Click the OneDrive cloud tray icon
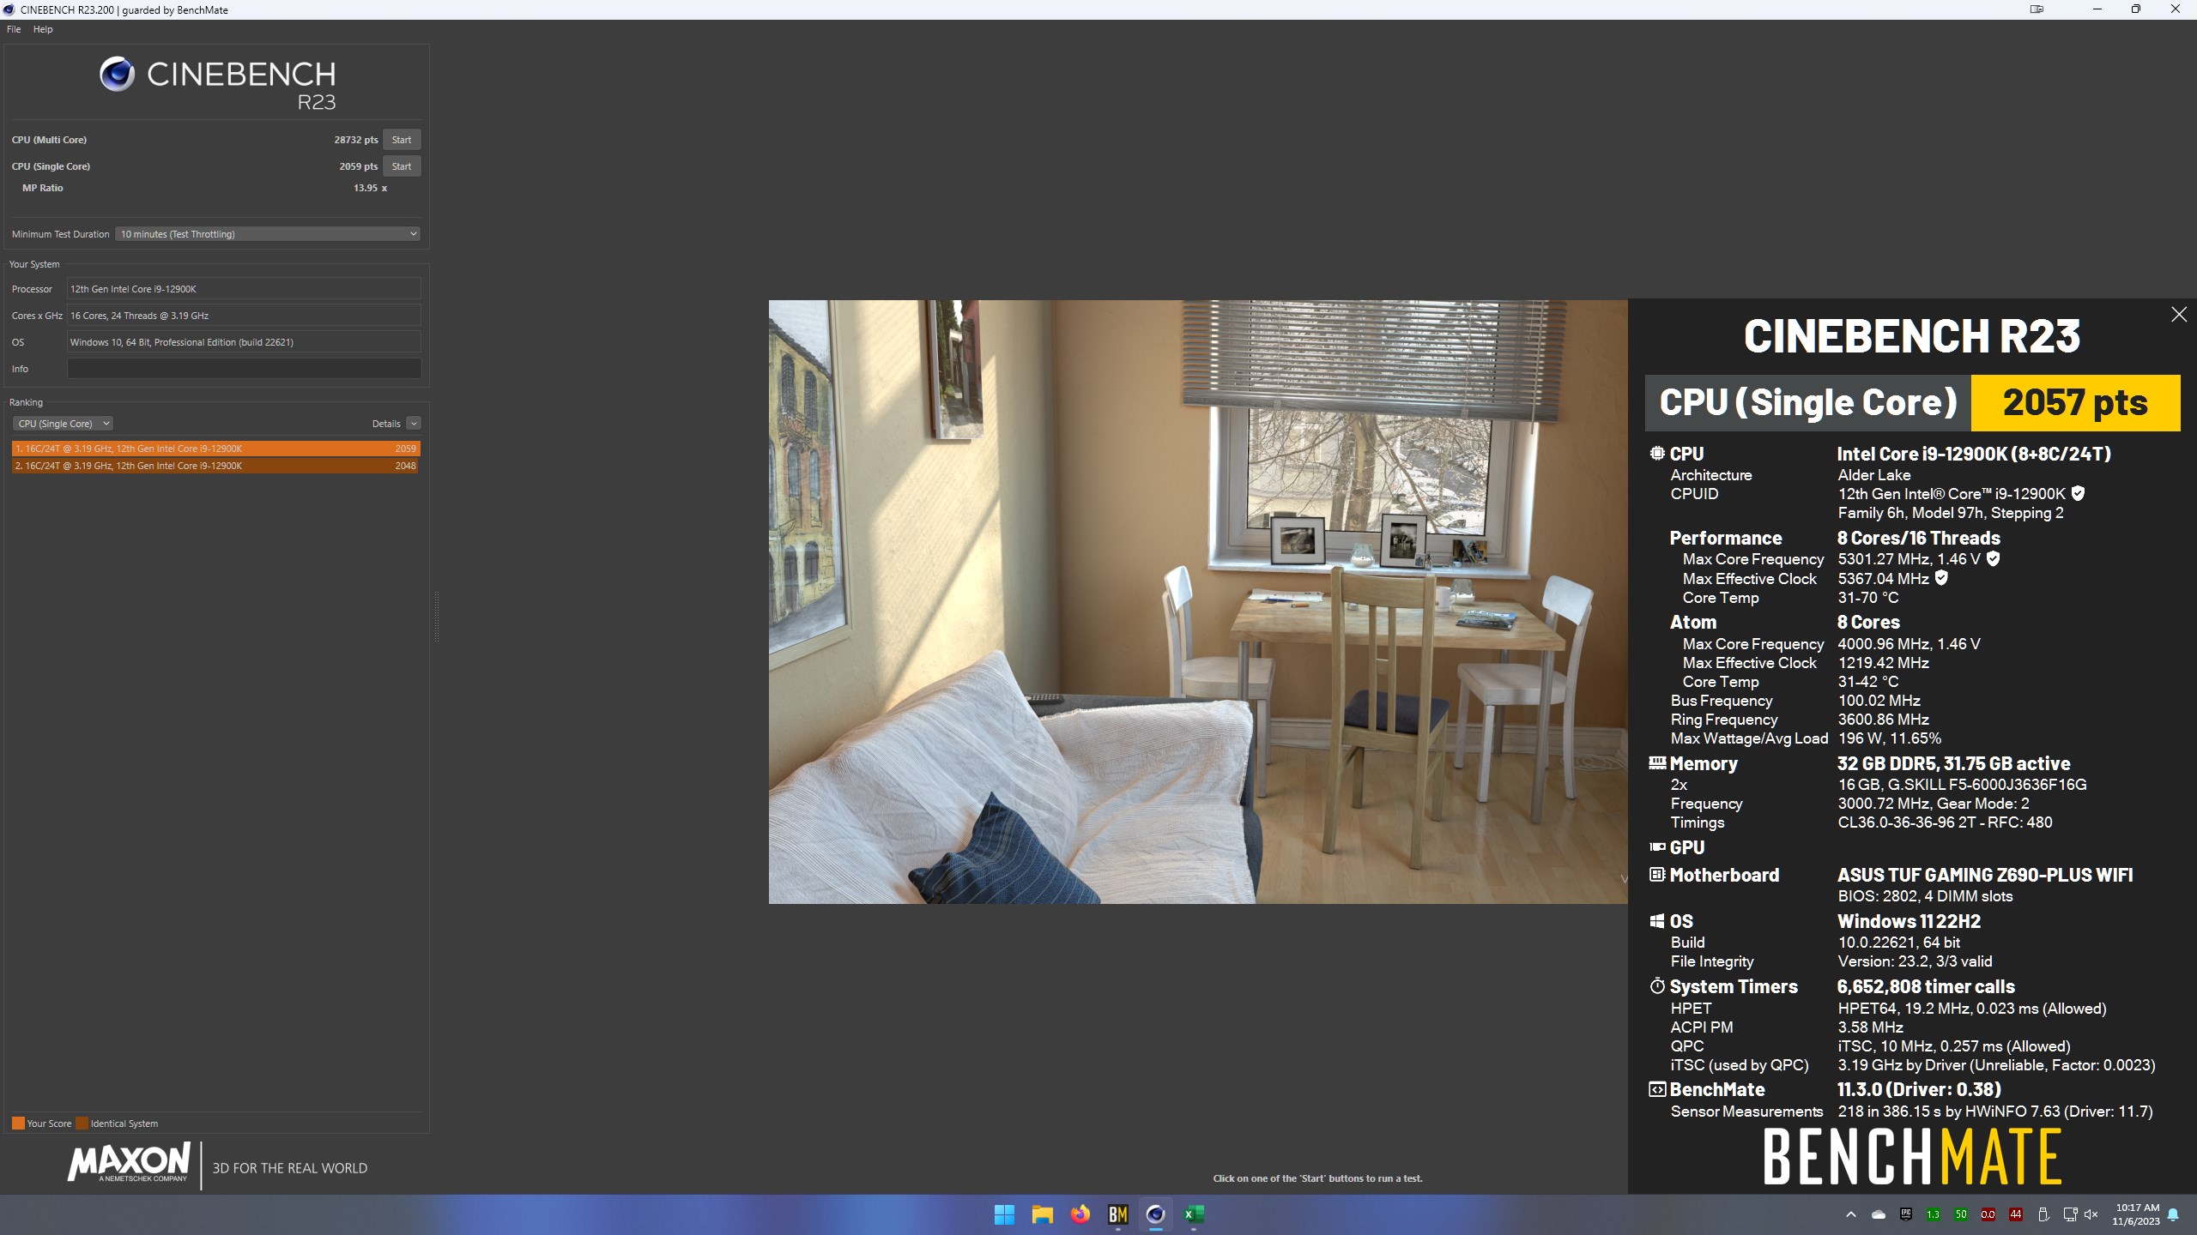The height and width of the screenshot is (1235, 2197). pyautogui.click(x=1879, y=1214)
